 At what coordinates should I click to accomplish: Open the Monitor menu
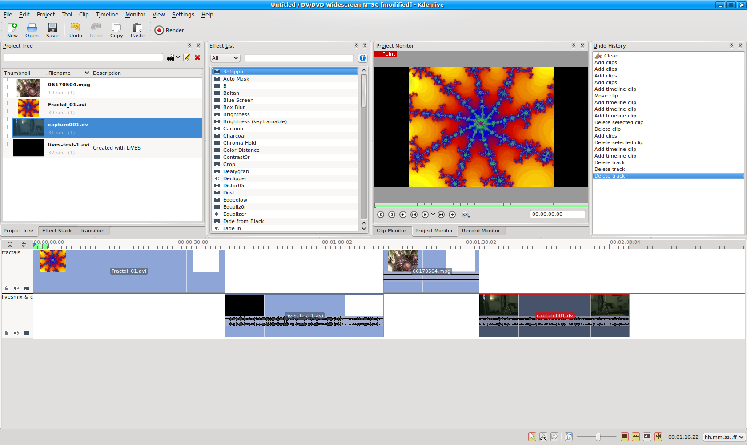135,15
